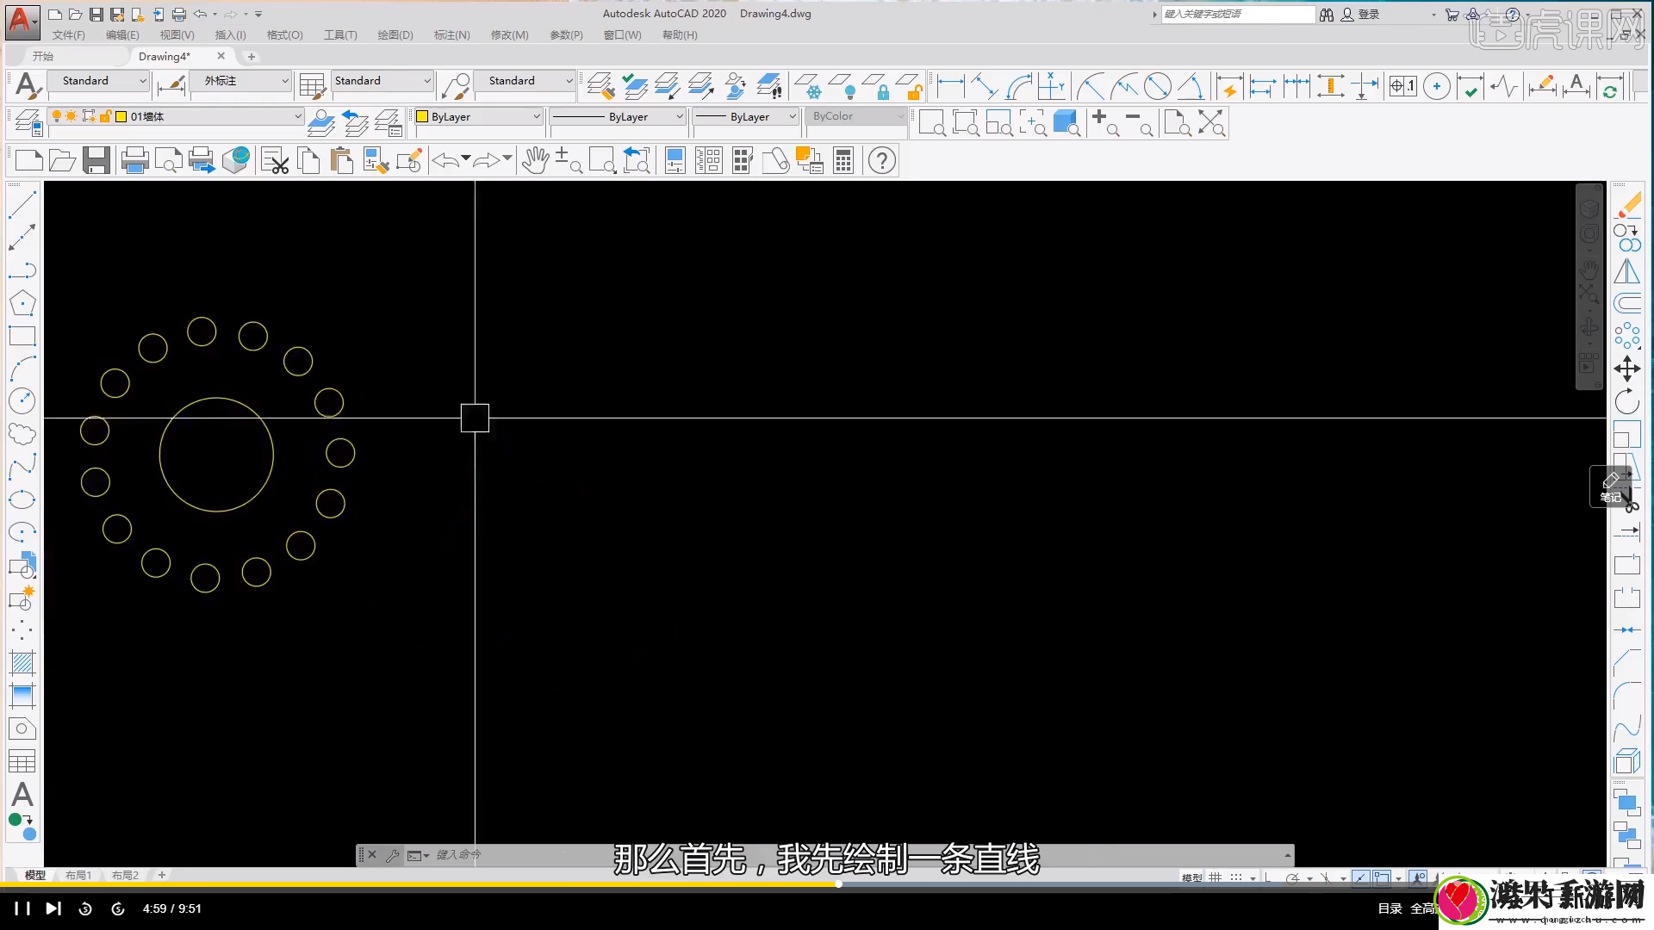Viewport: 1654px width, 930px height.
Task: Switch to the 布局1 layout tab
Action: (78, 875)
